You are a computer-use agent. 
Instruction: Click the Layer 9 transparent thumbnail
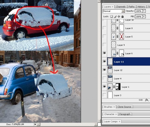[114, 45]
